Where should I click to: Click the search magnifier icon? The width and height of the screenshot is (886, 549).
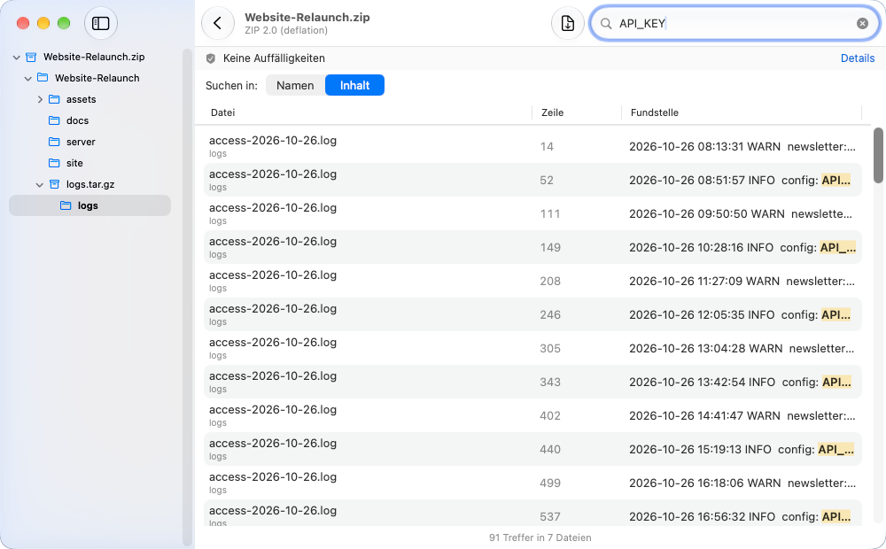pyautogui.click(x=606, y=23)
